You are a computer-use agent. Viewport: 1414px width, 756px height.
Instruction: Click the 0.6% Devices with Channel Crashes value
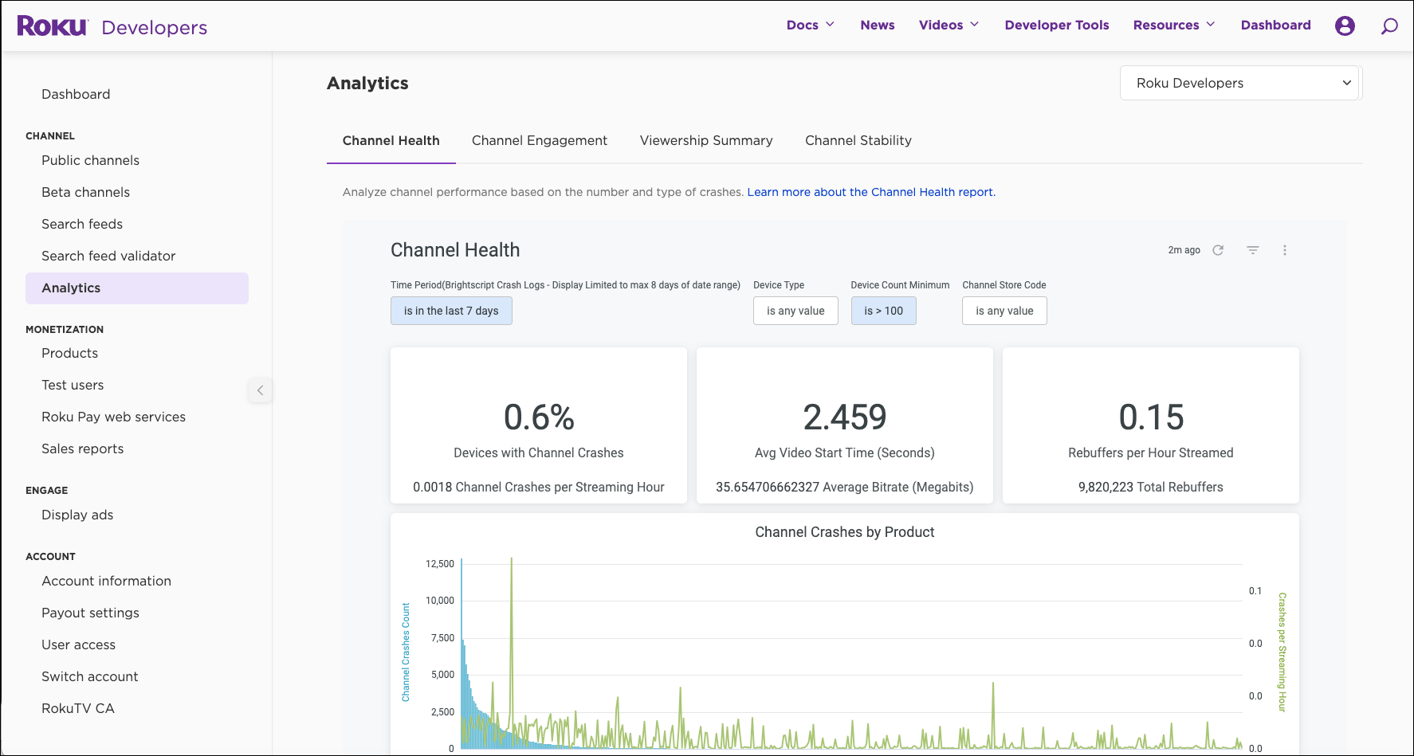pos(539,417)
